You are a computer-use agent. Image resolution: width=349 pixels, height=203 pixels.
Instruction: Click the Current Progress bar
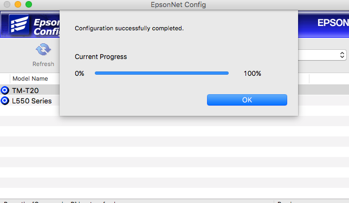click(161, 73)
